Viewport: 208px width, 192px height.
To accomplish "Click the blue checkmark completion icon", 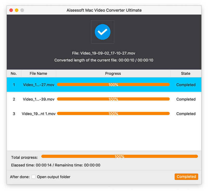I will pos(102,32).
